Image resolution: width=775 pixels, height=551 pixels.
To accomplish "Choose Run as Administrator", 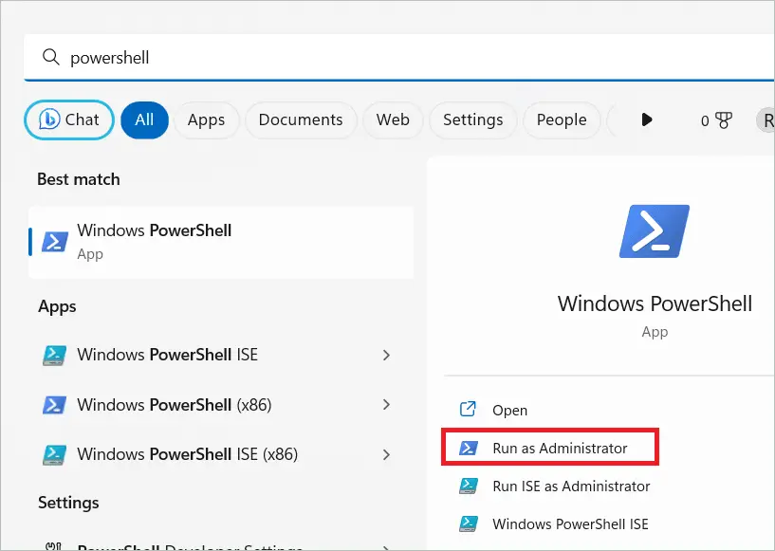I will tap(549, 448).
